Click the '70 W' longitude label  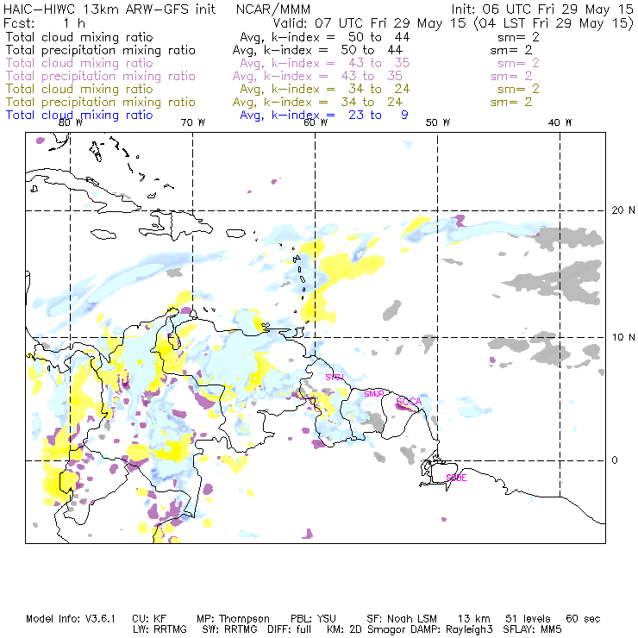click(193, 122)
